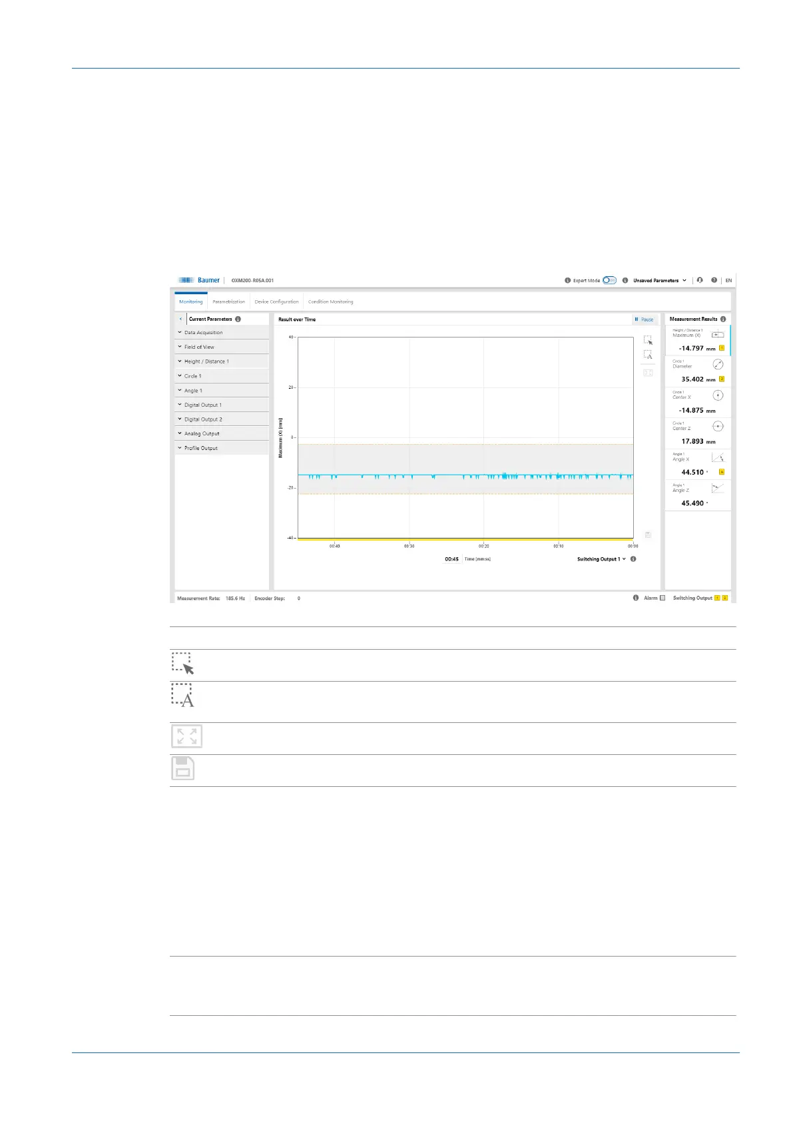Viewport: 793px width, 1121px height.
Task: Click the Baumer logo
Action: [199, 280]
